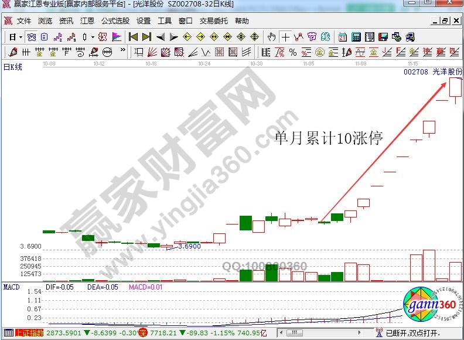Click the percent sign drawing tool
464x340 pixels.
(292, 52)
